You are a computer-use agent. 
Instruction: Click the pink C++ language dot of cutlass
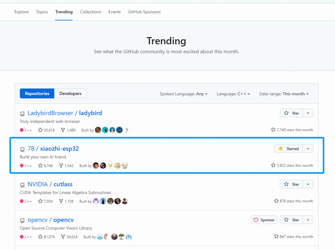click(22, 201)
